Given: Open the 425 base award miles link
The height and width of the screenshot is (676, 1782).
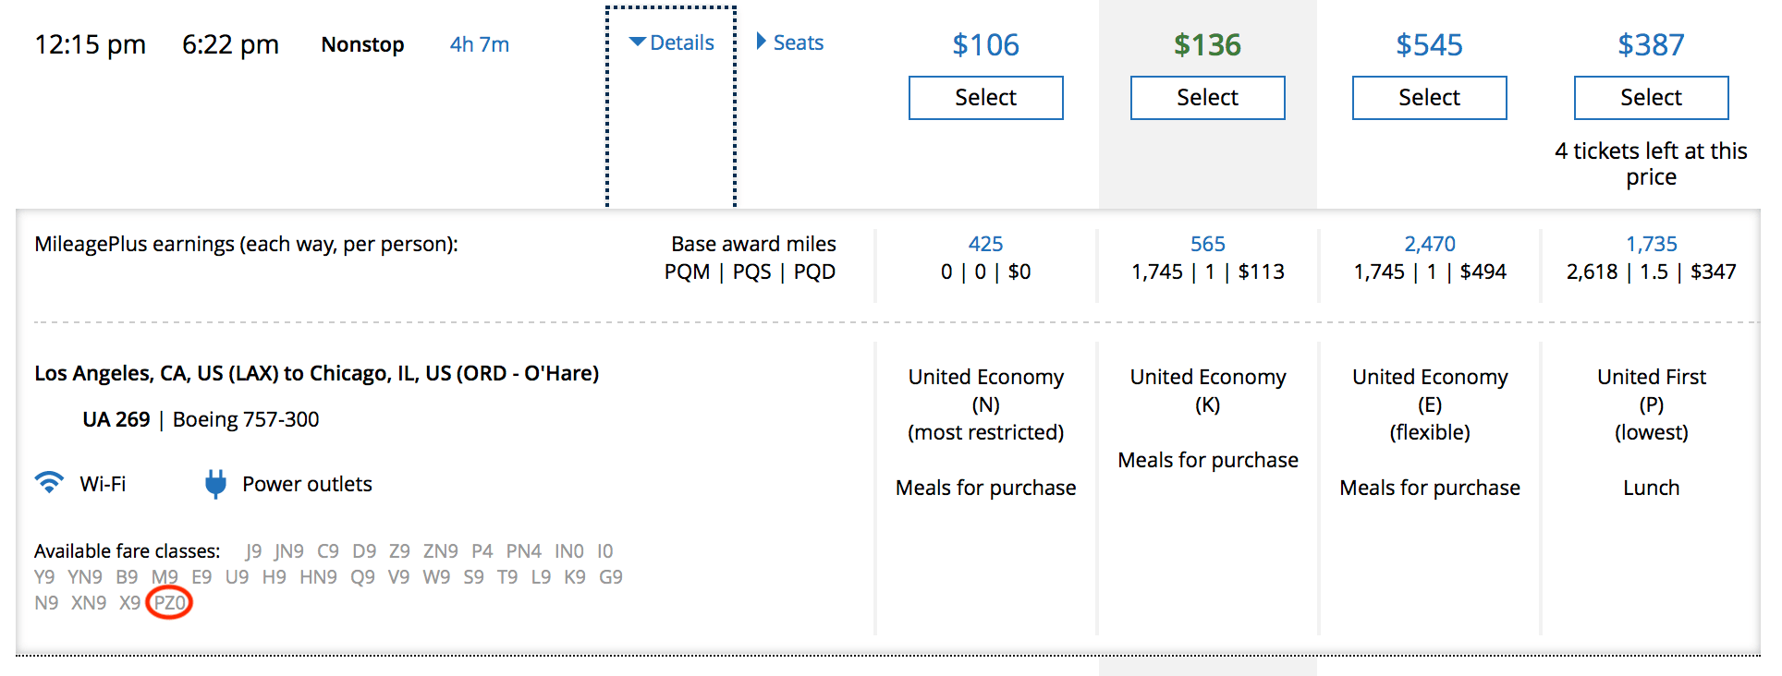Looking at the screenshot, I should pyautogui.click(x=985, y=244).
